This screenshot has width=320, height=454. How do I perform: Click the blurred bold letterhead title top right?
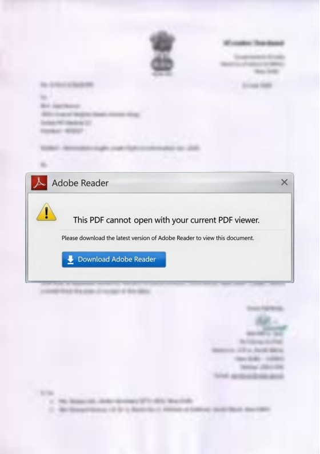pyautogui.click(x=254, y=43)
